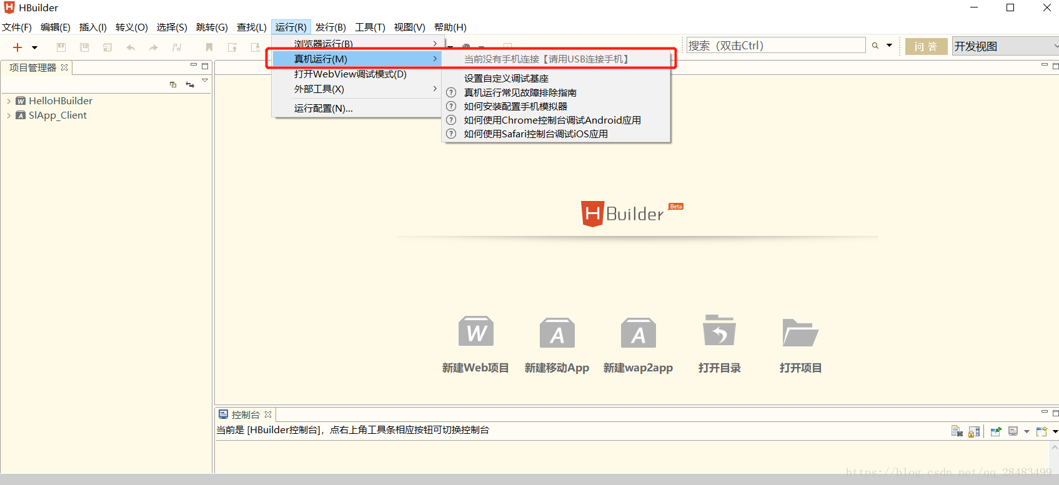Open Safari控制台调试iOS应用 help entry

click(556, 134)
